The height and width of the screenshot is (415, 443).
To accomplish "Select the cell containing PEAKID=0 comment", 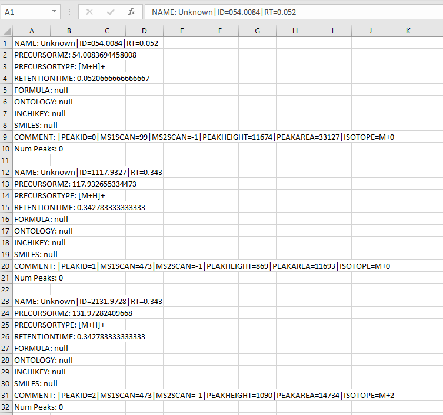I will point(31,137).
